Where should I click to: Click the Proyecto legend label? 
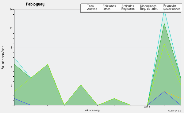170,6
